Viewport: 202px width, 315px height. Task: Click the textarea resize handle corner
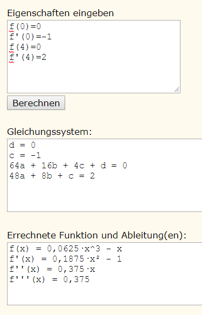177,90
